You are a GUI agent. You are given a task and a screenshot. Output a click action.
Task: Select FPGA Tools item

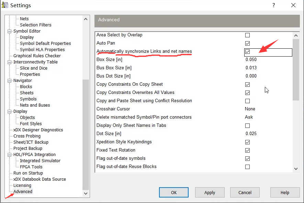tap(31, 167)
